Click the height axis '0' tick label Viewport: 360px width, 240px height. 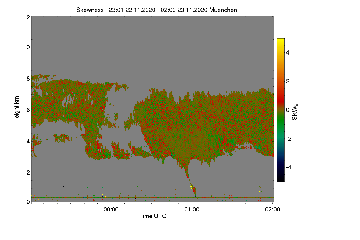click(x=28, y=202)
